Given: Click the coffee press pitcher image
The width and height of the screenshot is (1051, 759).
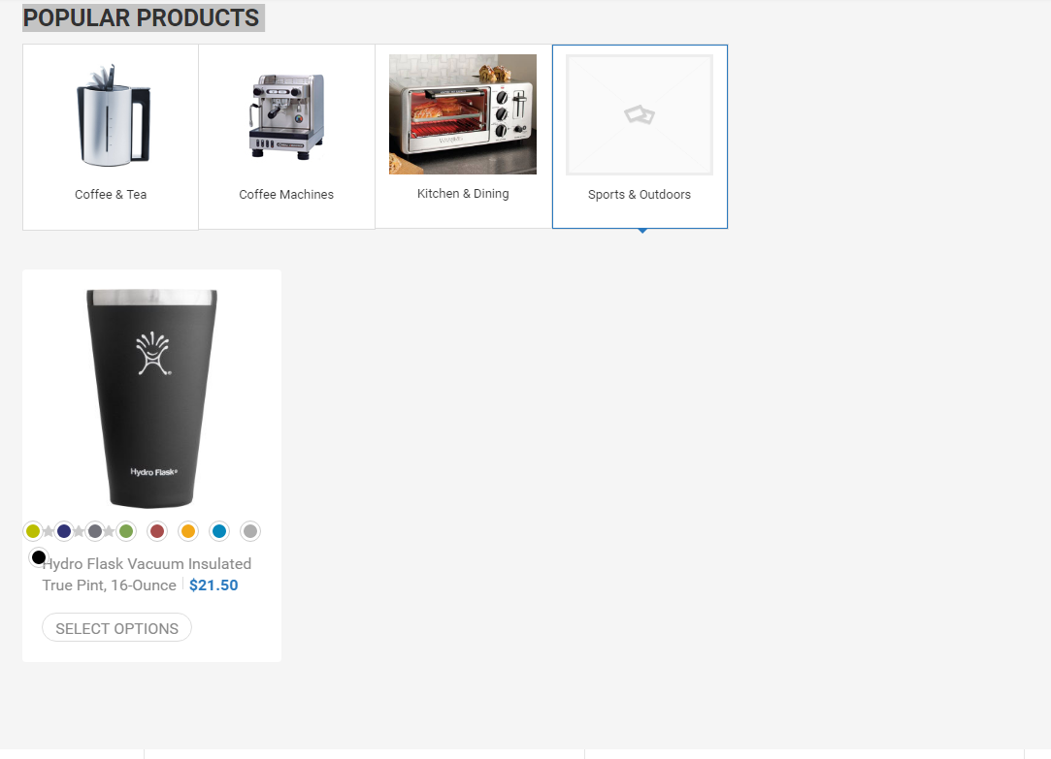Looking at the screenshot, I should click(112, 115).
